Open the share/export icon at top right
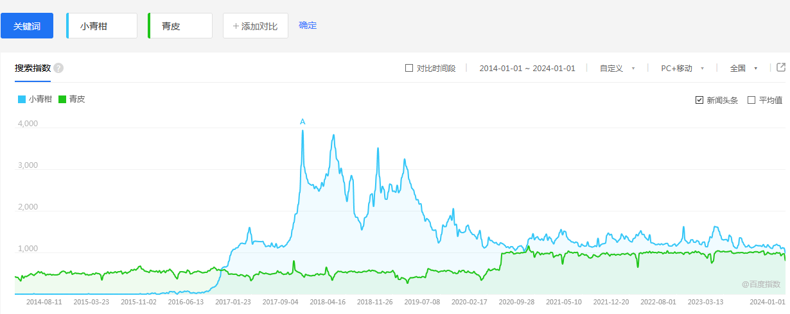 (x=781, y=67)
